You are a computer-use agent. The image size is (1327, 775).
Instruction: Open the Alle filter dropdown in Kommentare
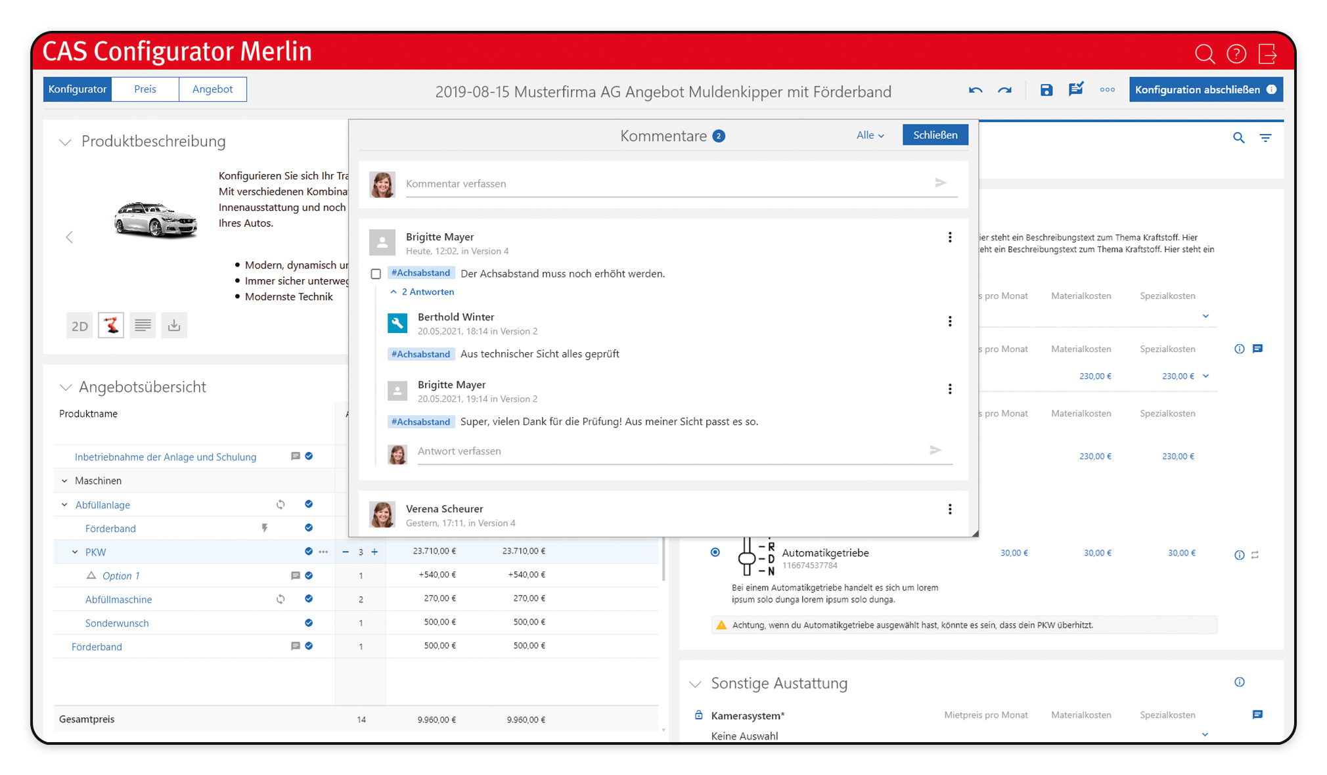click(870, 135)
